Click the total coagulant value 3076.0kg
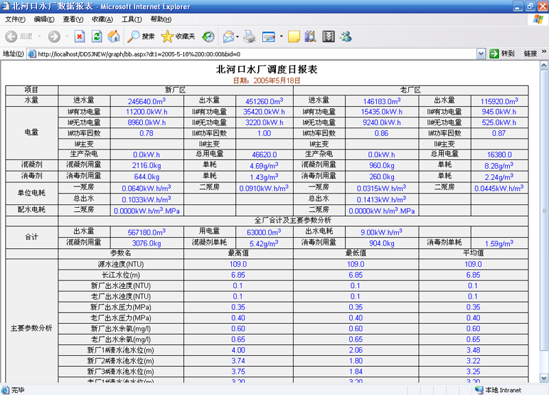 pos(147,243)
